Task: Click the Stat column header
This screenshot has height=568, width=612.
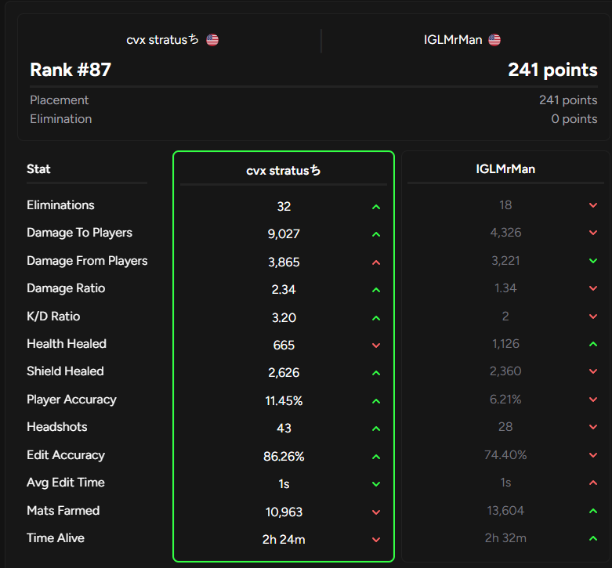Action: point(38,169)
